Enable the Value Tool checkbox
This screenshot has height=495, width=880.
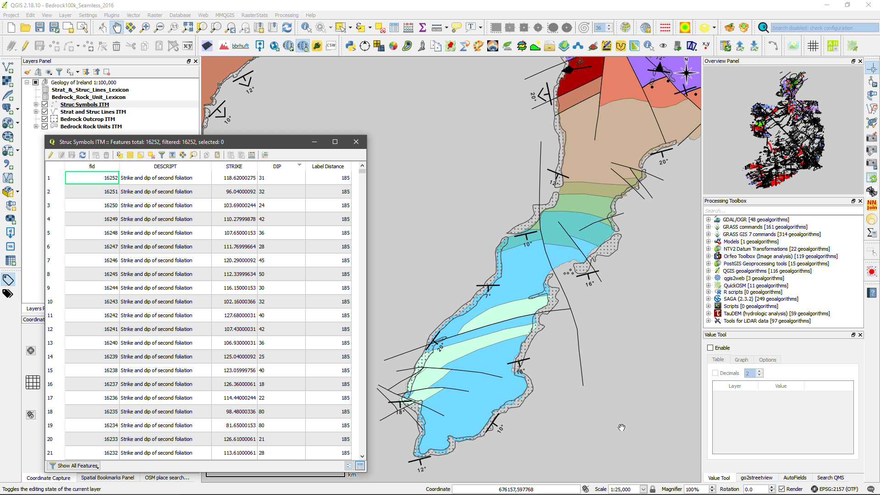point(710,348)
